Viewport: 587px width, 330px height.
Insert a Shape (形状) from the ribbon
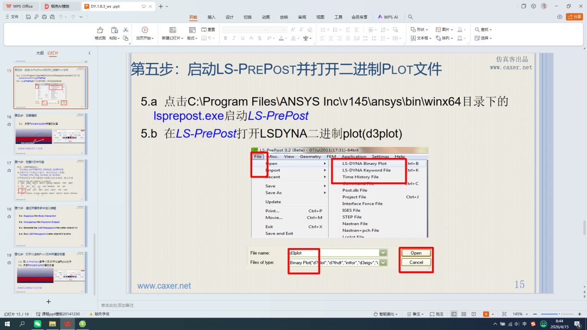pyautogui.click(x=419, y=29)
